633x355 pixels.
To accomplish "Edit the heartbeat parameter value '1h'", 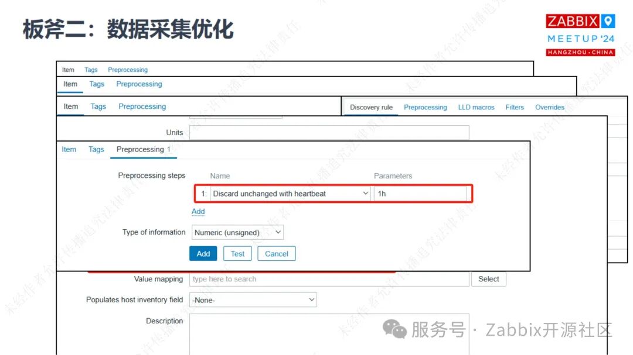I will click(421, 193).
